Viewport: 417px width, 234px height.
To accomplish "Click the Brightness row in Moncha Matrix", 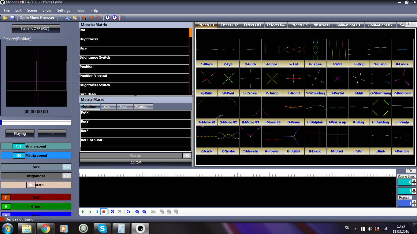I will point(134,42).
